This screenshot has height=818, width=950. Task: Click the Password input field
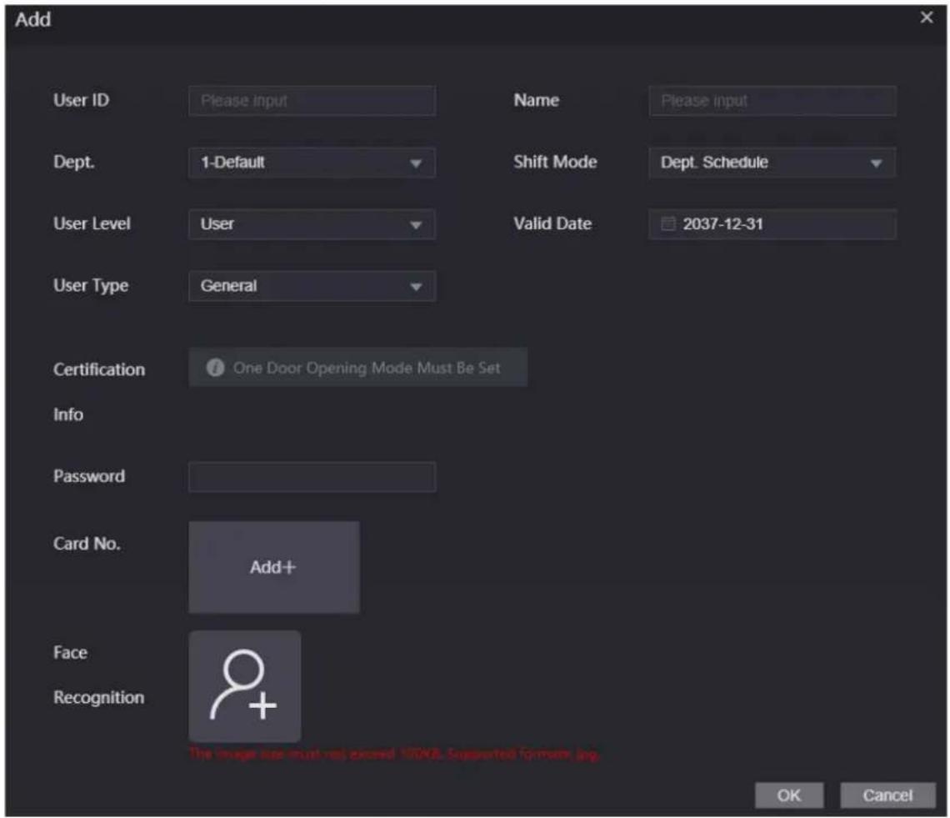point(312,477)
